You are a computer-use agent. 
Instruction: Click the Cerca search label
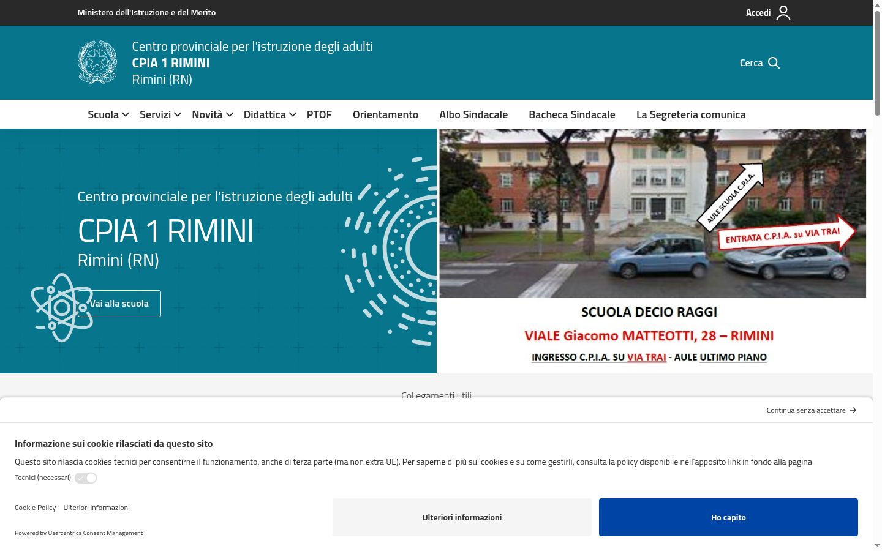[x=751, y=63]
